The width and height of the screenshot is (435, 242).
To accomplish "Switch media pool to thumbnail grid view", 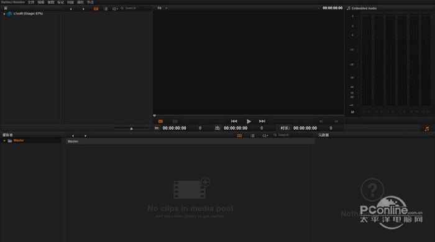I will [239, 136].
